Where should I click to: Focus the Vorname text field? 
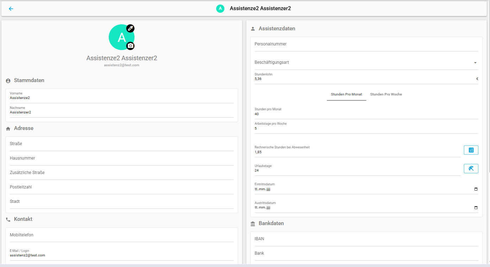pos(121,98)
